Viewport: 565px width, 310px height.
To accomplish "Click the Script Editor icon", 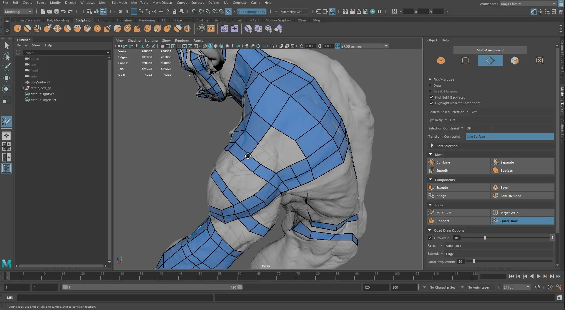I will 559,298.
